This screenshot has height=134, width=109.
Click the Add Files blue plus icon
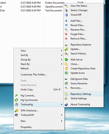coord(66,21)
